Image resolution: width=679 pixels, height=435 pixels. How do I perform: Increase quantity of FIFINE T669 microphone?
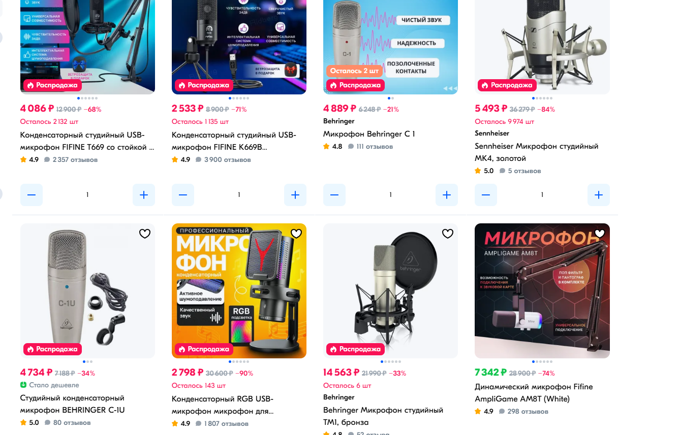144,195
